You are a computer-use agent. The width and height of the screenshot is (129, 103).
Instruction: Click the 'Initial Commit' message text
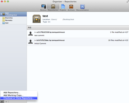click(40, 44)
